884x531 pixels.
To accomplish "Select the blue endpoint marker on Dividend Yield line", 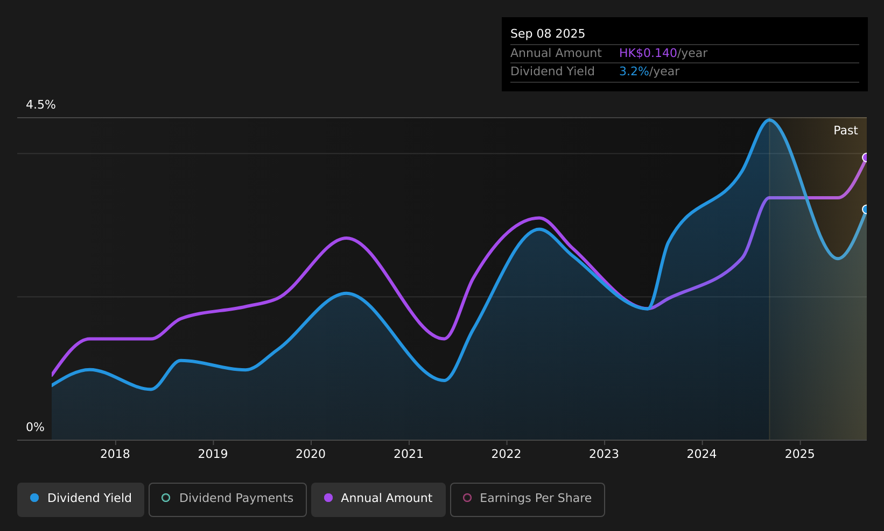I will tap(866, 209).
